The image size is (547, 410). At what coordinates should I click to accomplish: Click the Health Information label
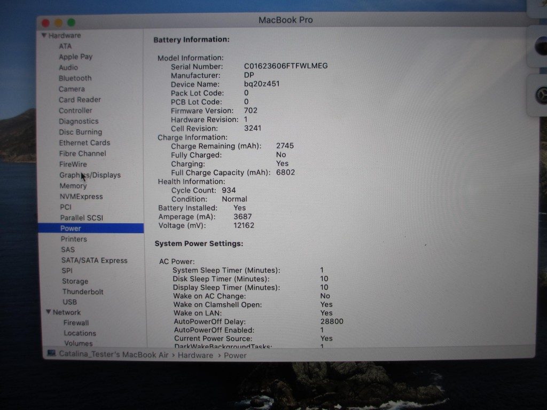[x=192, y=182]
